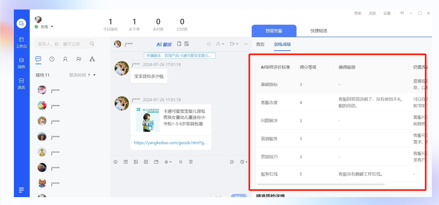The image size is (439, 205).
Task: Switch to the 智能客服 tab
Action: pyautogui.click(x=274, y=31)
